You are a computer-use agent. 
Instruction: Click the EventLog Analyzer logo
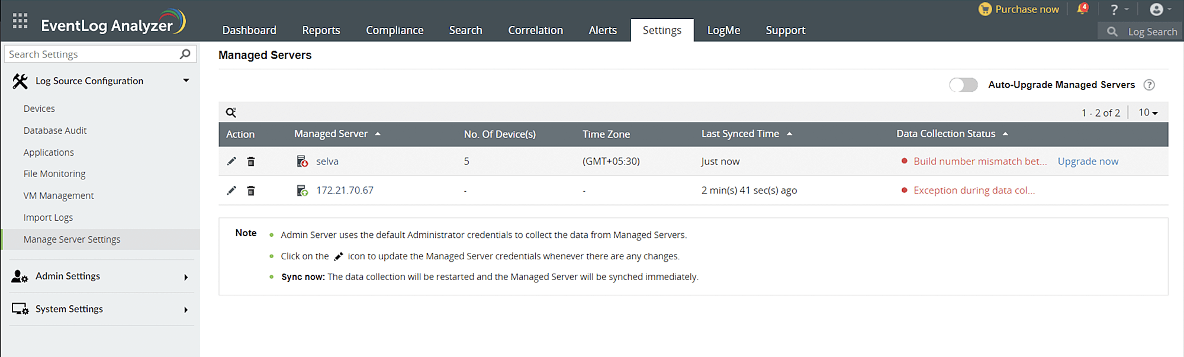tap(113, 22)
